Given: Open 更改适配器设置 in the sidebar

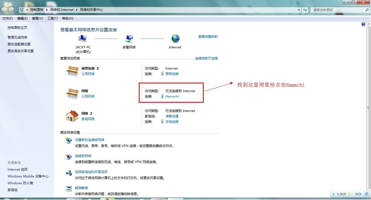Looking at the screenshot, I should (18, 44).
